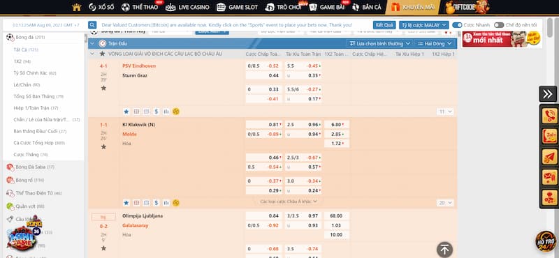This screenshot has height=258, width=559.
Task: Star the Vòng Loại Giải Vô Địch league
Action: click(103, 54)
